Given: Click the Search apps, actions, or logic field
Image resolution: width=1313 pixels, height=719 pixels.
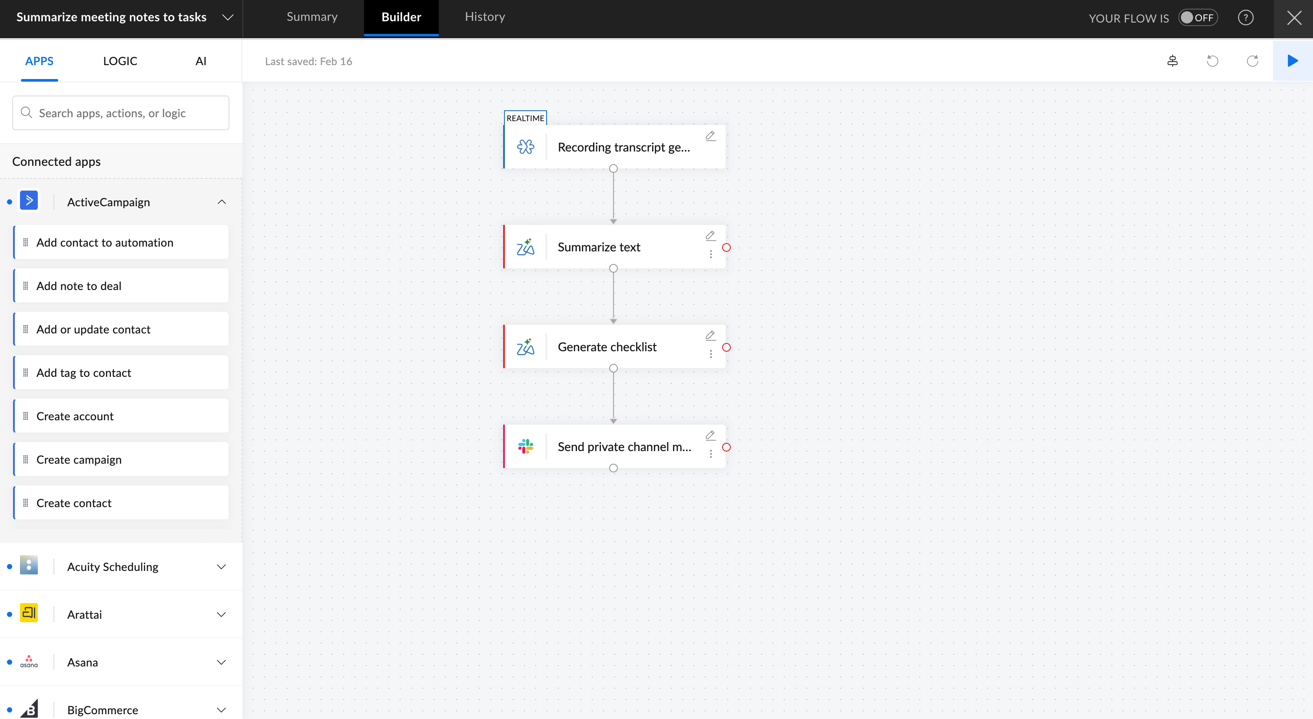Looking at the screenshot, I should [121, 113].
